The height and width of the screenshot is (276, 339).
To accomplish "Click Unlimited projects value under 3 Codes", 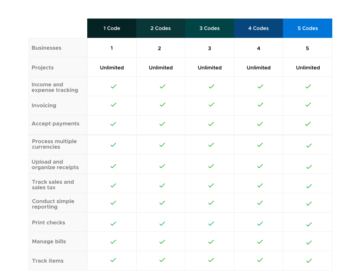I will [210, 68].
